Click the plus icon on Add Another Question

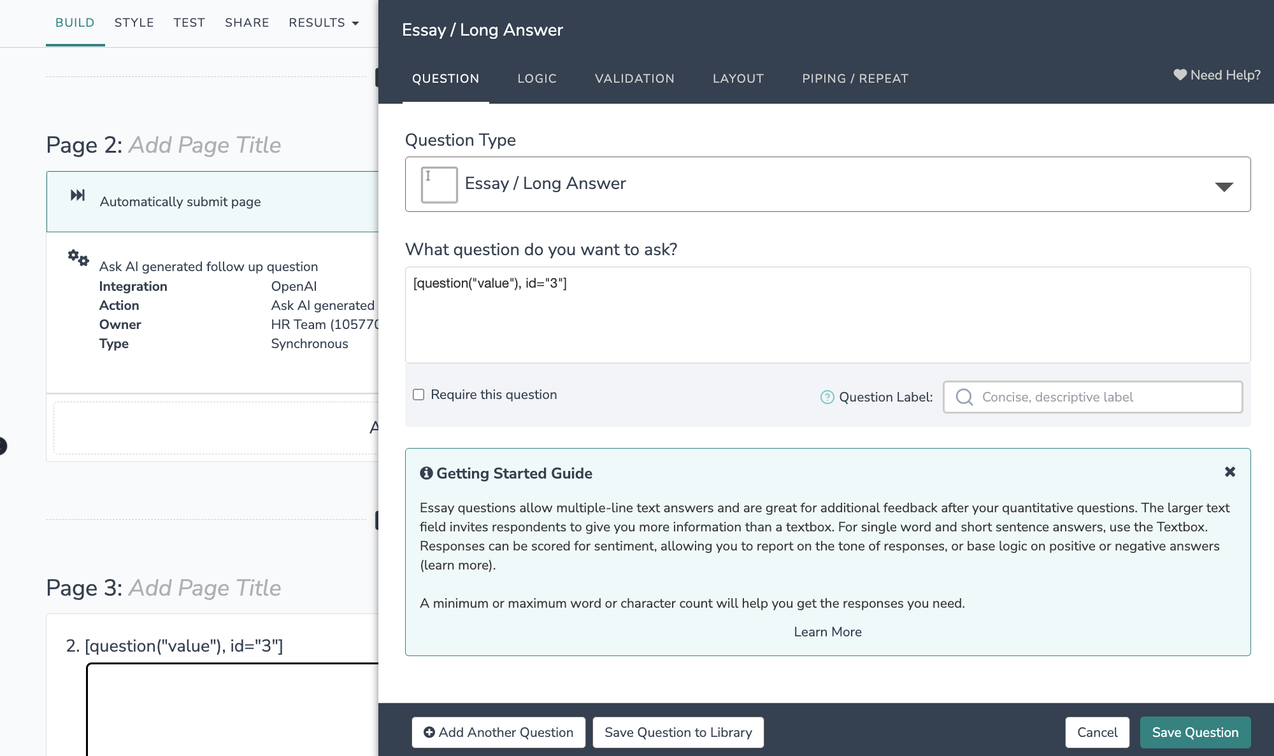click(x=429, y=732)
